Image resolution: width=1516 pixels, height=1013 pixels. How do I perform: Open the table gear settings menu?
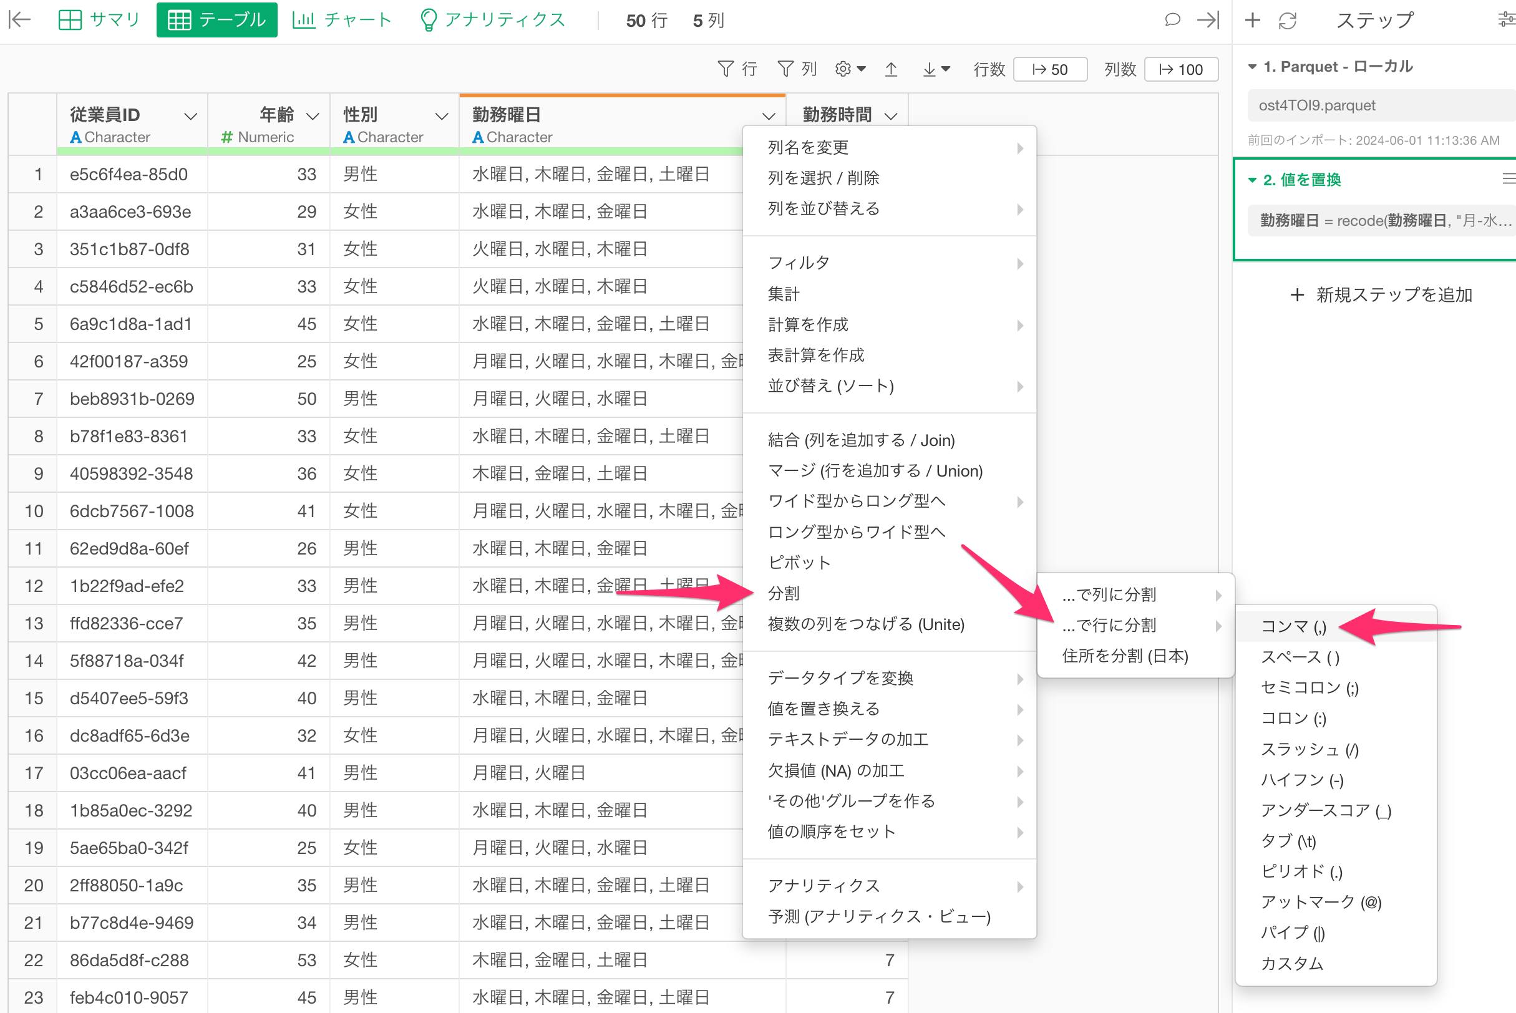click(850, 69)
